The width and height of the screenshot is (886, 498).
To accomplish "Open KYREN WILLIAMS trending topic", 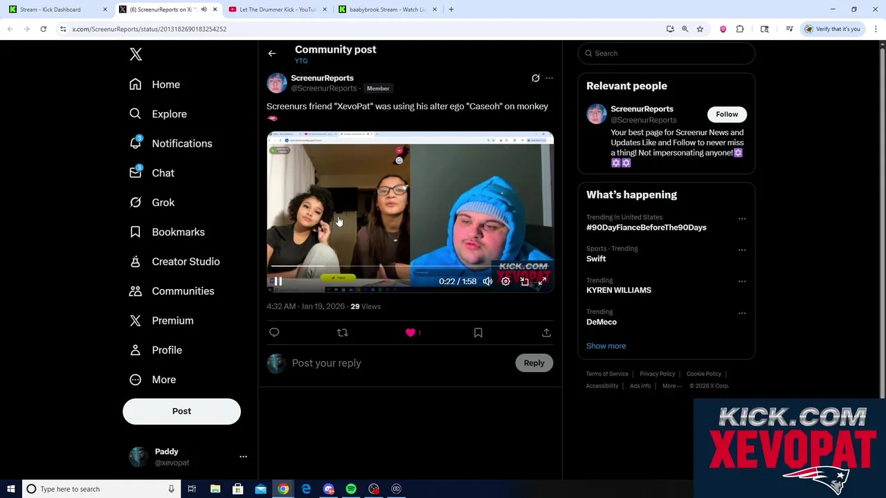I will (x=619, y=290).
